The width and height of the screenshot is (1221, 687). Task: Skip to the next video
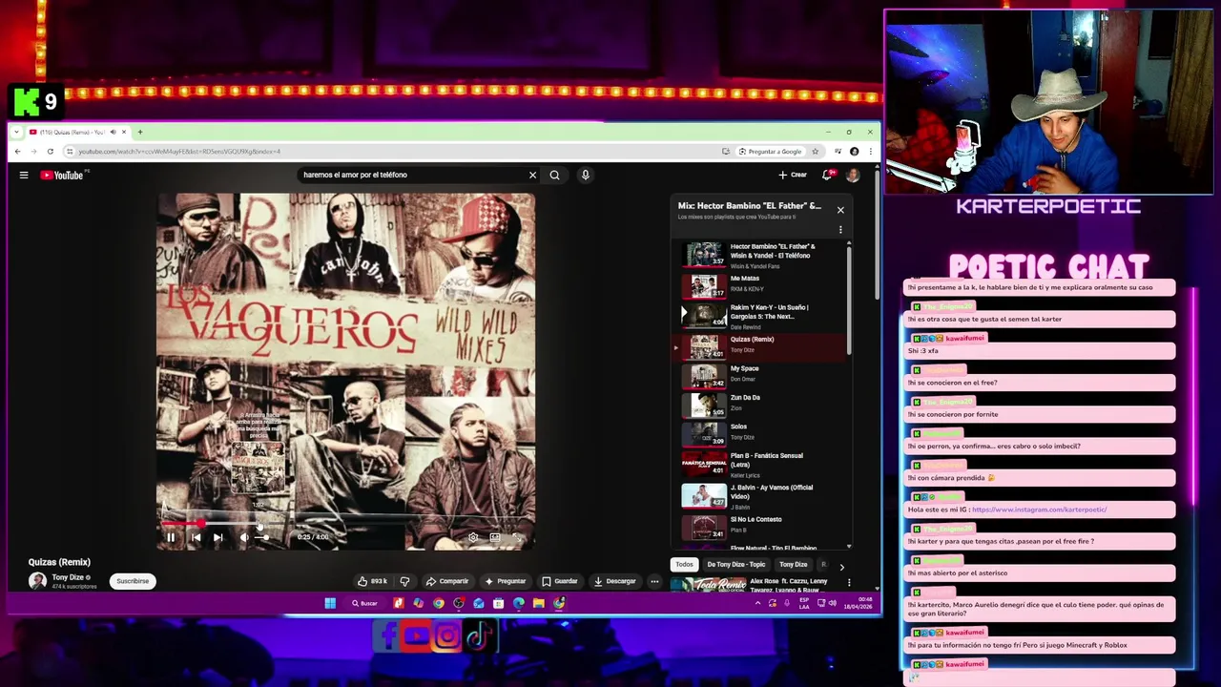click(x=217, y=537)
